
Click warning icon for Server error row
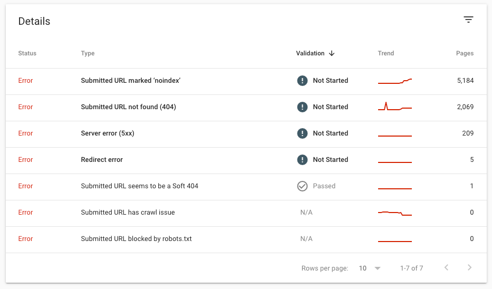[302, 133]
